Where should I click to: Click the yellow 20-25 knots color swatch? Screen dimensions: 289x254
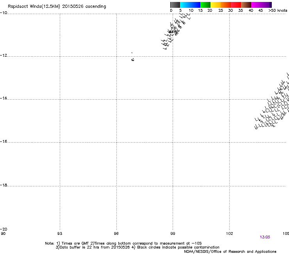216,5
